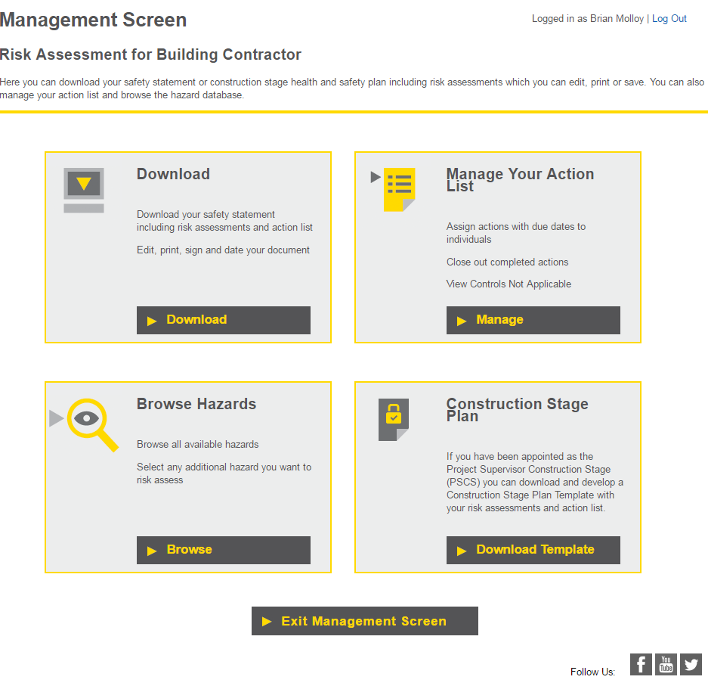The width and height of the screenshot is (708, 686).
Task: Click the Download monitor icon
Action: 83,190
